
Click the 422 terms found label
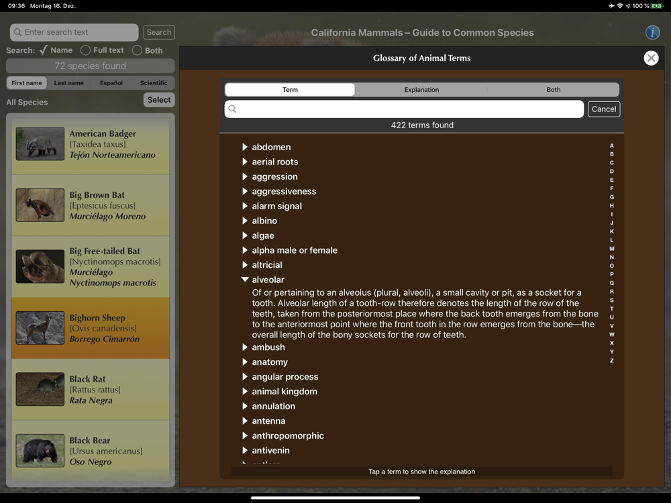coord(422,125)
